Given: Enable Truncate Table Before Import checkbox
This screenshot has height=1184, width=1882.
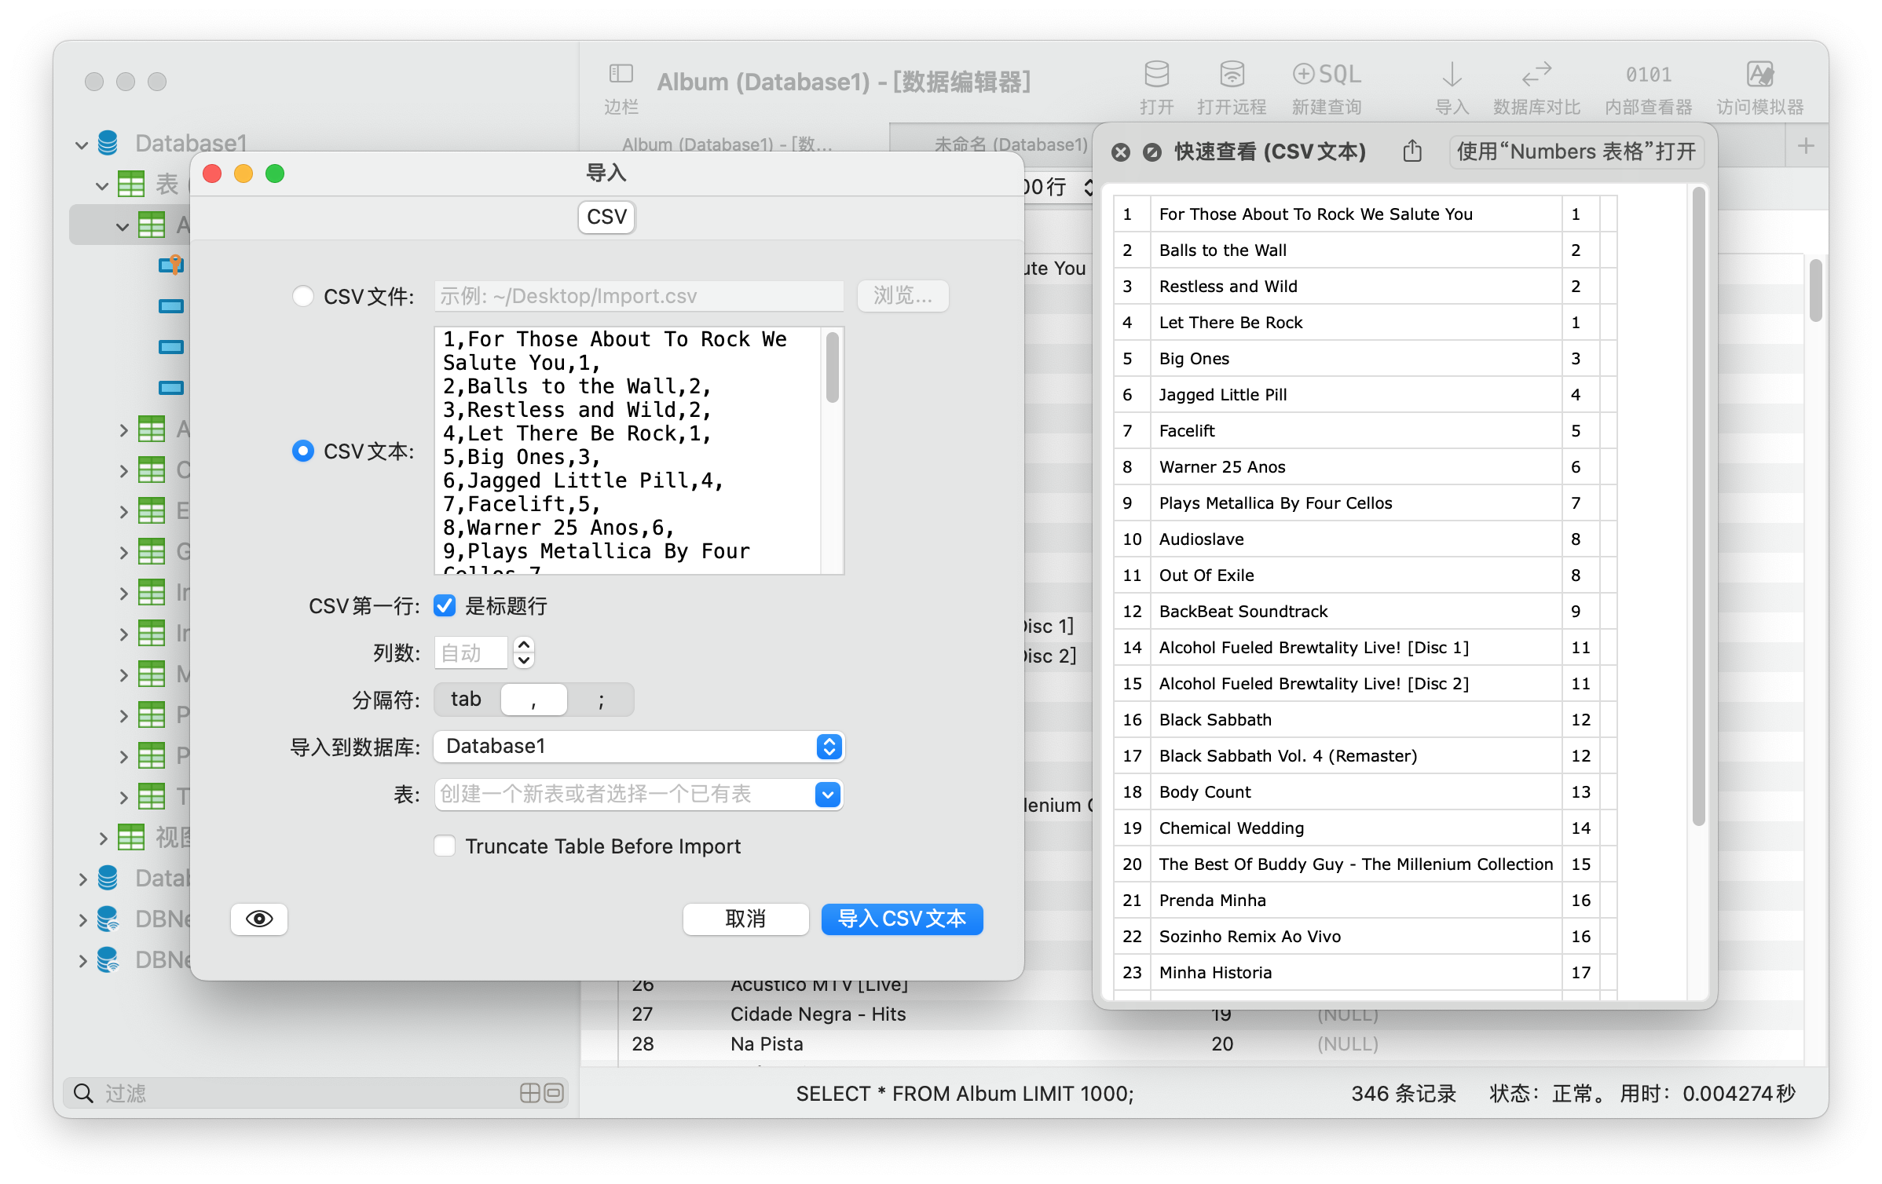Looking at the screenshot, I should click(445, 846).
